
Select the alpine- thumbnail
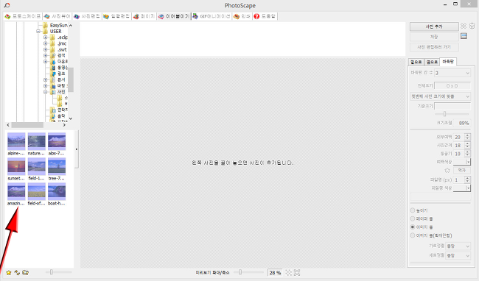tap(16, 144)
